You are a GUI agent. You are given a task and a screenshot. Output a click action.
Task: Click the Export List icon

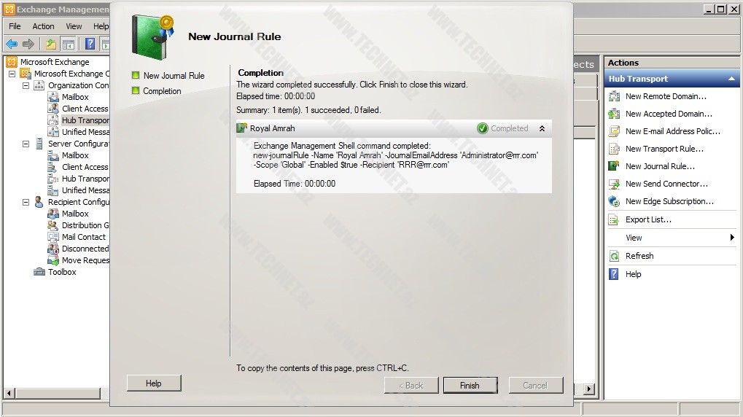pyautogui.click(x=614, y=219)
